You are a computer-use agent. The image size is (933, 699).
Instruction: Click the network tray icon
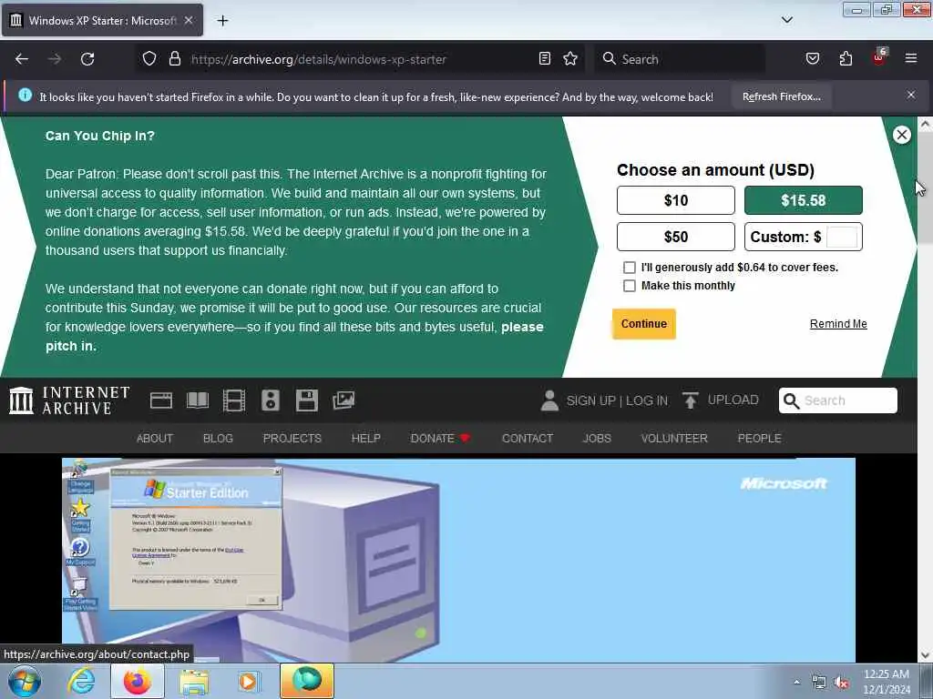tap(819, 683)
